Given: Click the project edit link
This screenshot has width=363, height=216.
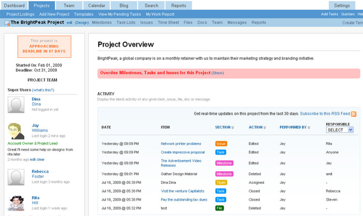Looking at the screenshot, I should point(69,23).
